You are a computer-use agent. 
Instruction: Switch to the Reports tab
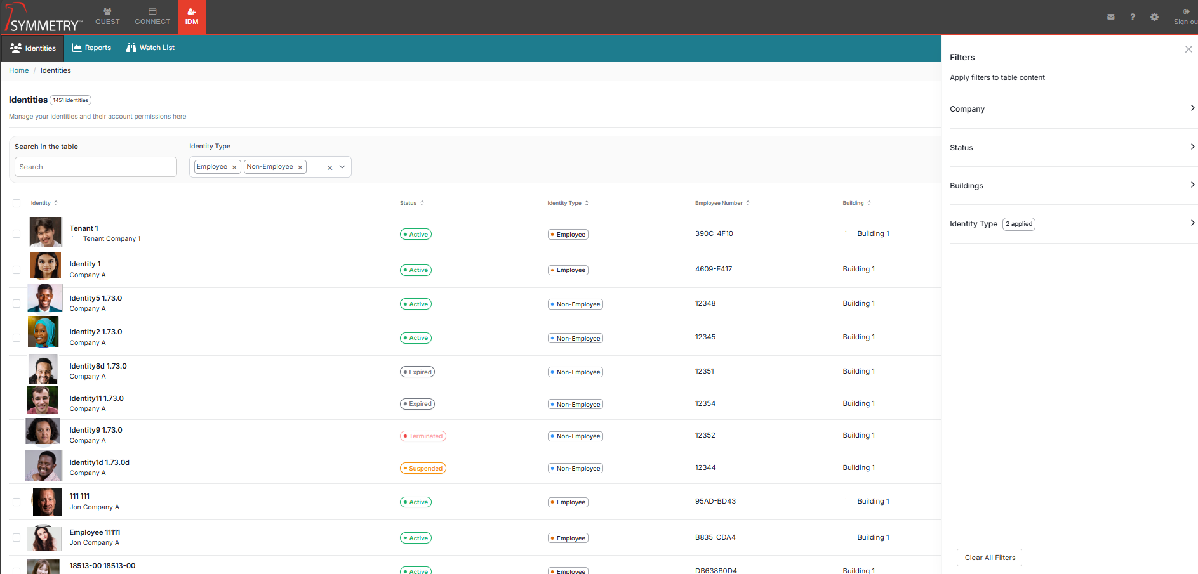(91, 48)
